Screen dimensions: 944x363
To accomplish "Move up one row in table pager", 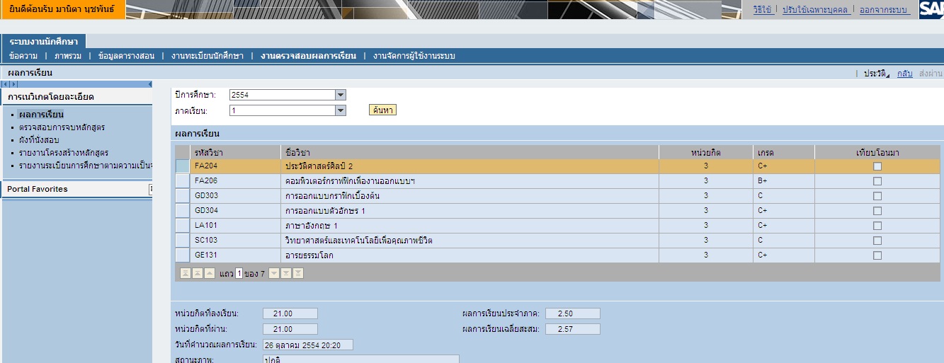I will pos(210,273).
